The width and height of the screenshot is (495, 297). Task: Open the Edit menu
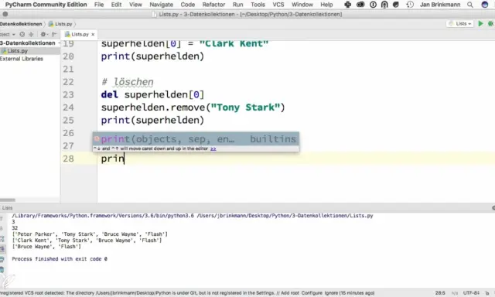point(116,5)
